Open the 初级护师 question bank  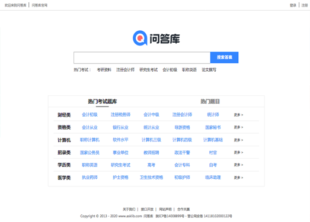point(182,178)
